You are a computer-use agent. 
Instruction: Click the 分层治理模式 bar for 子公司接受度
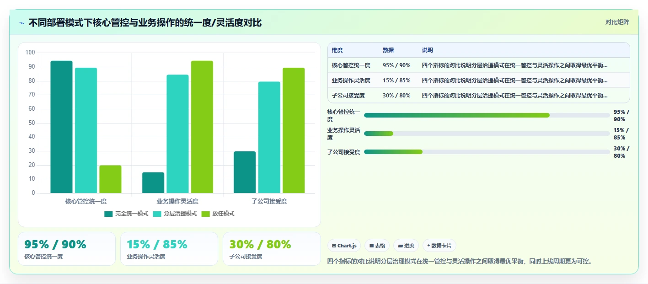point(269,137)
